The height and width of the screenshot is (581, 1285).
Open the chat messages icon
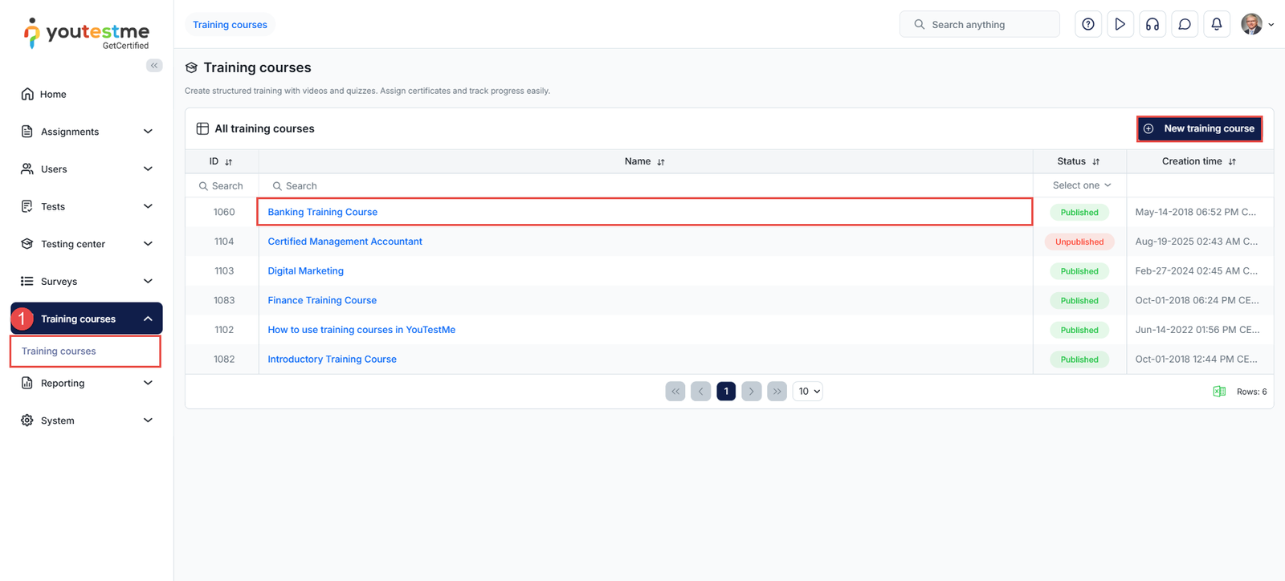(1184, 25)
